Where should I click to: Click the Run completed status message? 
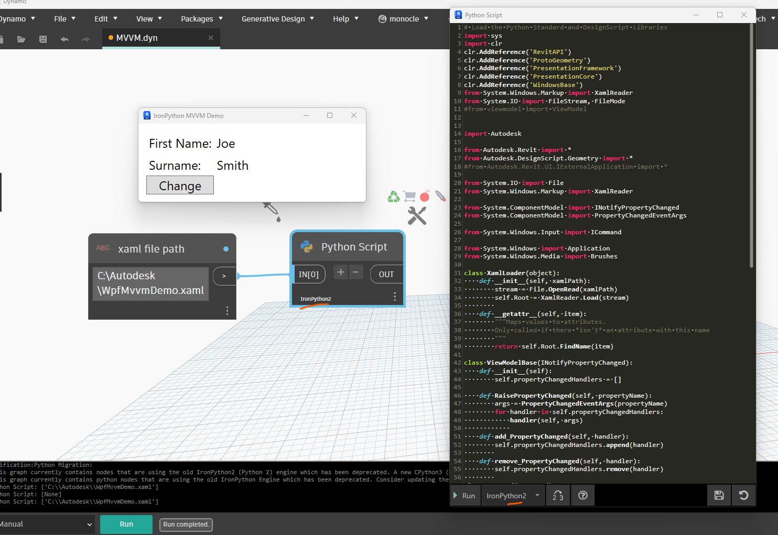point(186,525)
